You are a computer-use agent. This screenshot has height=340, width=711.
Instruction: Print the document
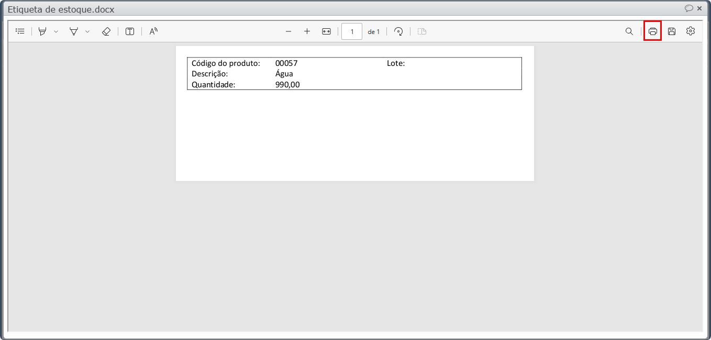pyautogui.click(x=652, y=31)
